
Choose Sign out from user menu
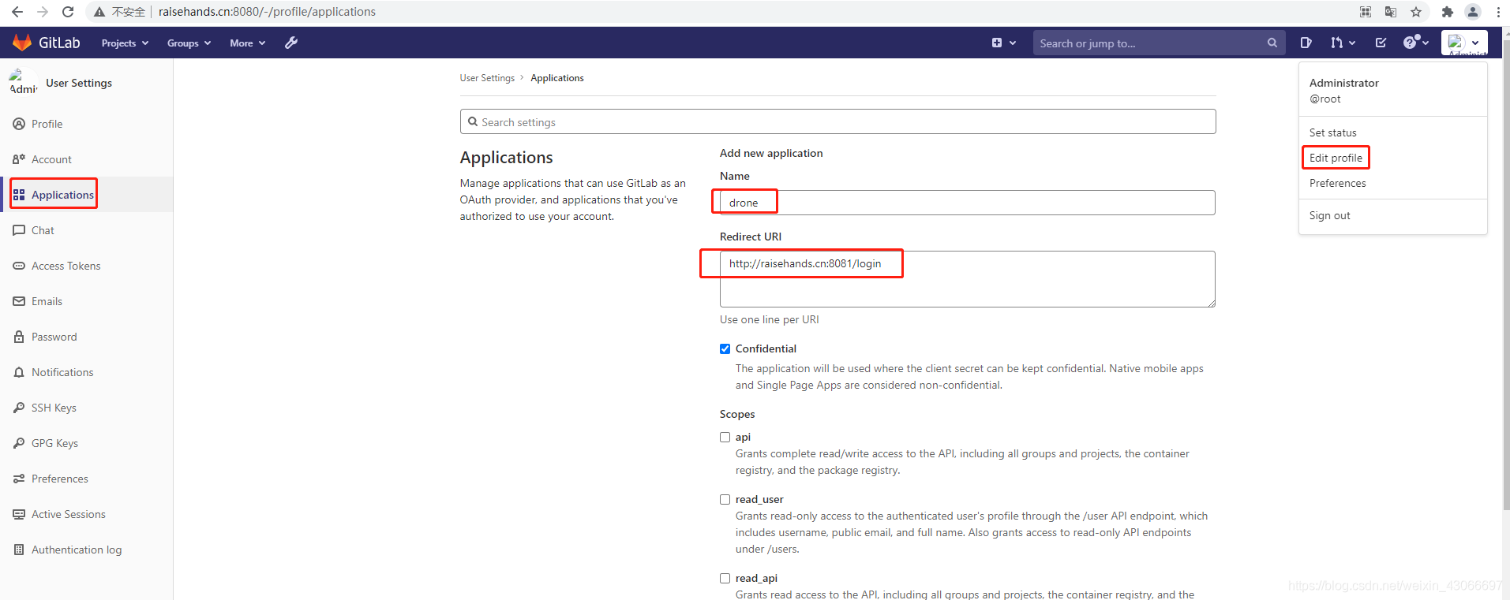[1329, 215]
